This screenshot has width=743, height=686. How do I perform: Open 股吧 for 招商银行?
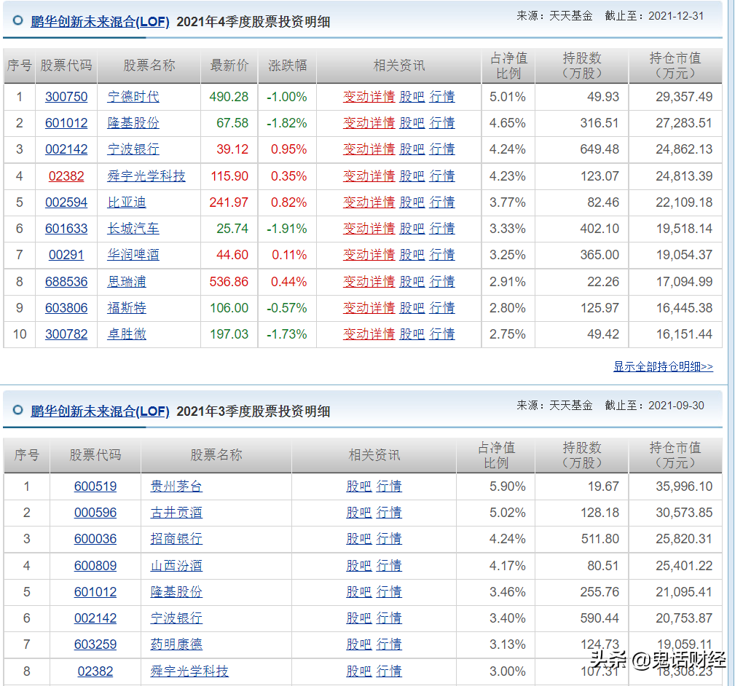(358, 539)
